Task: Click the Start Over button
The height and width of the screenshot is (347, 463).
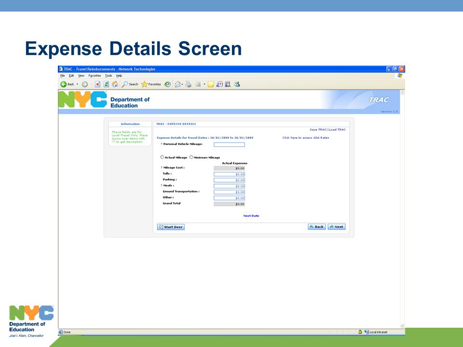Action: pos(171,227)
